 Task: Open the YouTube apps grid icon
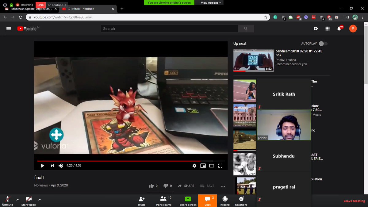click(328, 29)
